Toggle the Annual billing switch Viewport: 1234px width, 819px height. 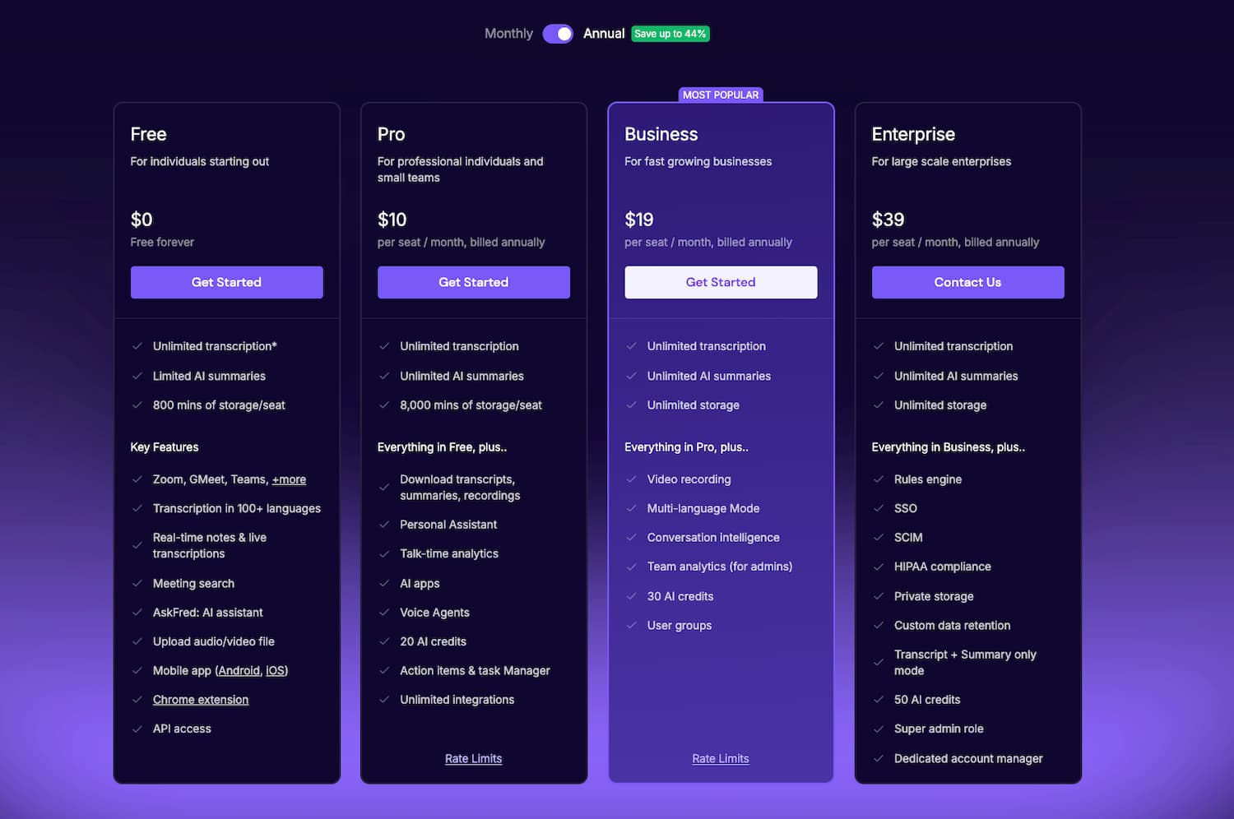[558, 34]
